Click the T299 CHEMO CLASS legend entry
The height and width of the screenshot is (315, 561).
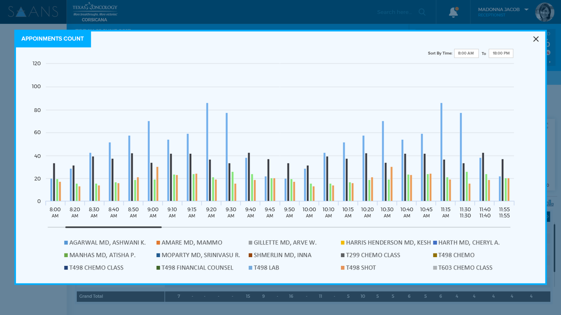(x=373, y=255)
